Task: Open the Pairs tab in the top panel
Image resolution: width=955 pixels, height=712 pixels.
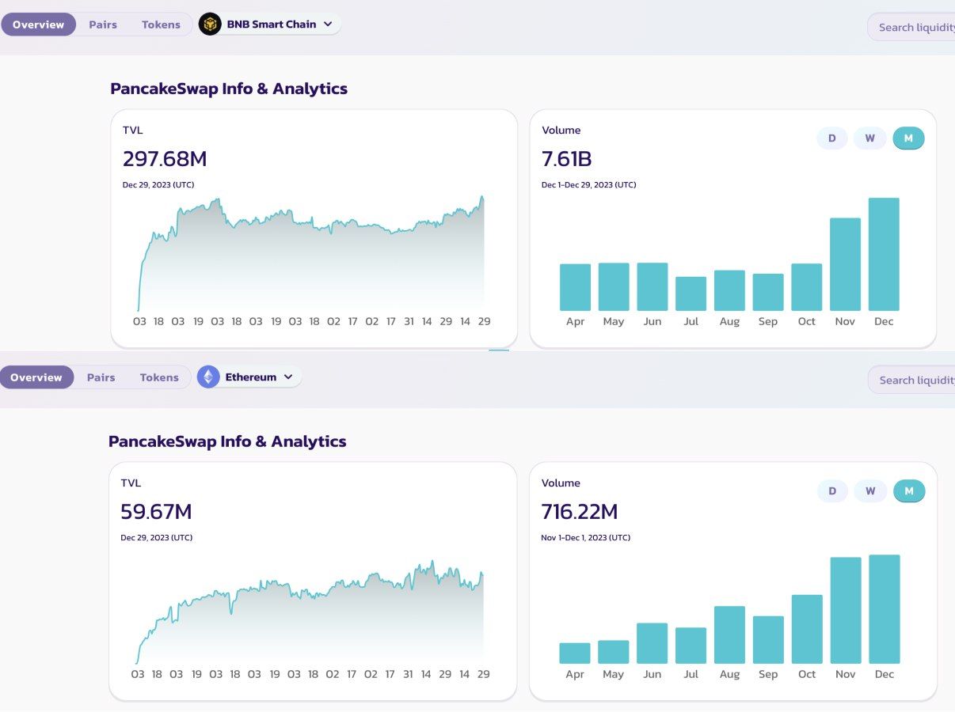Action: (x=103, y=25)
